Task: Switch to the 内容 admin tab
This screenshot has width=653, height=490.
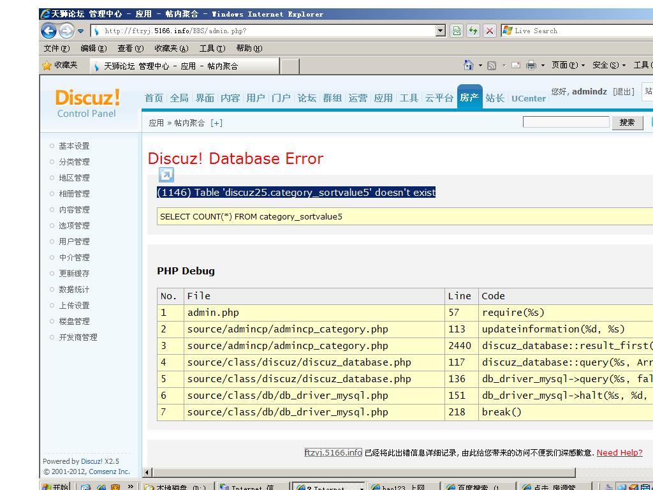Action: (x=230, y=98)
